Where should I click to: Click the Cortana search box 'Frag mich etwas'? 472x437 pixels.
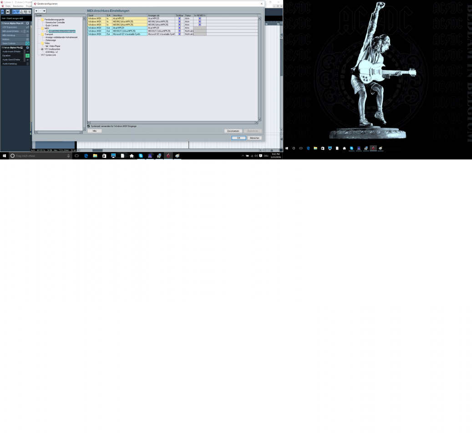point(41,156)
